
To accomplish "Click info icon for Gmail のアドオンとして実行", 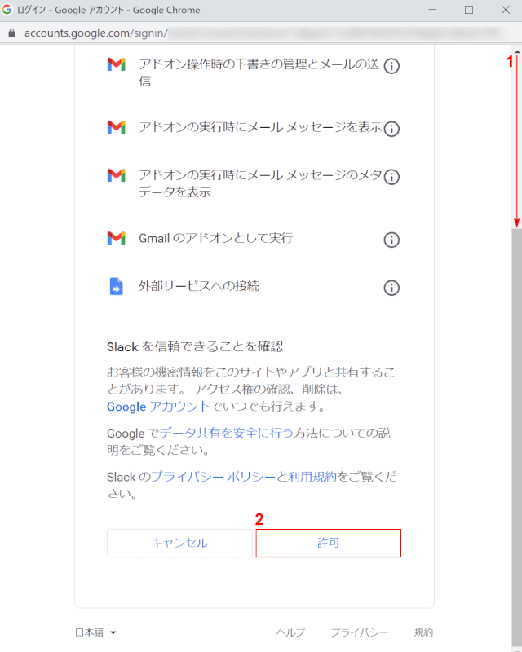I will 391,240.
